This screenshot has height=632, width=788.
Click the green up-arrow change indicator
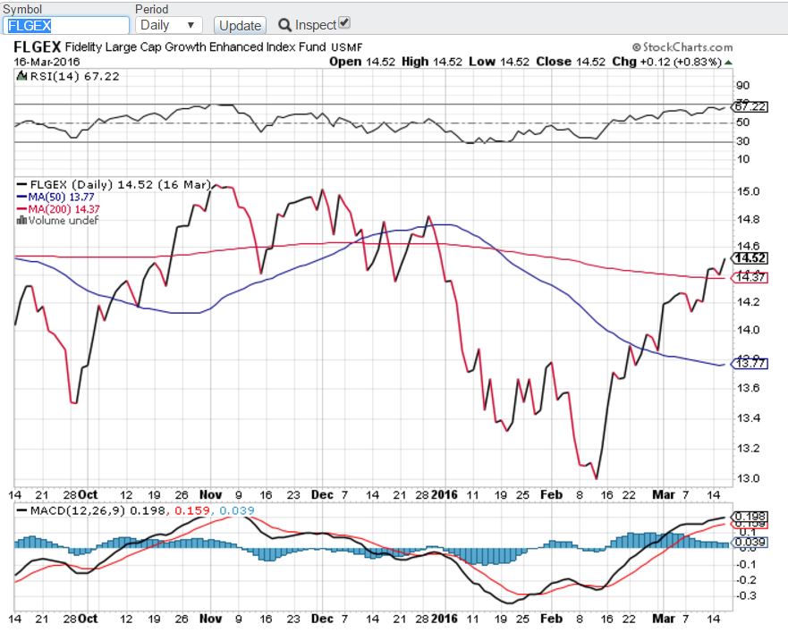click(x=728, y=63)
